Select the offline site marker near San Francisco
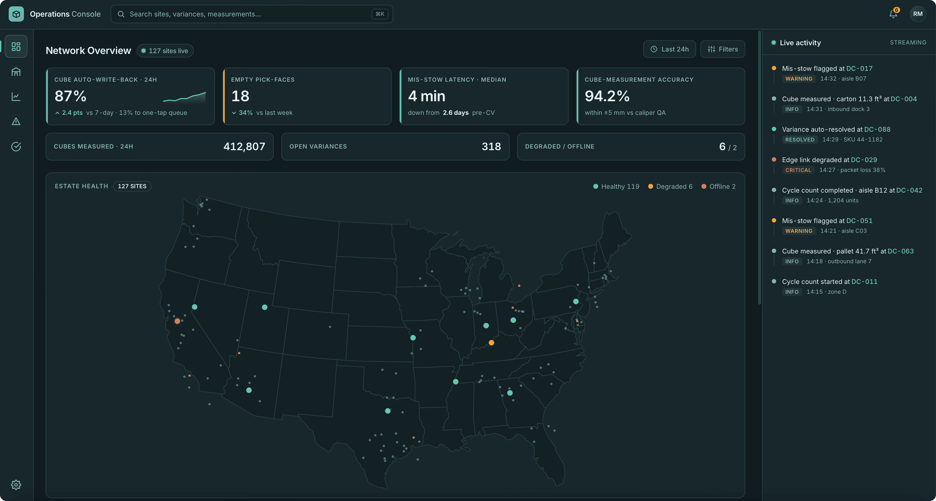936x501 pixels. (177, 321)
